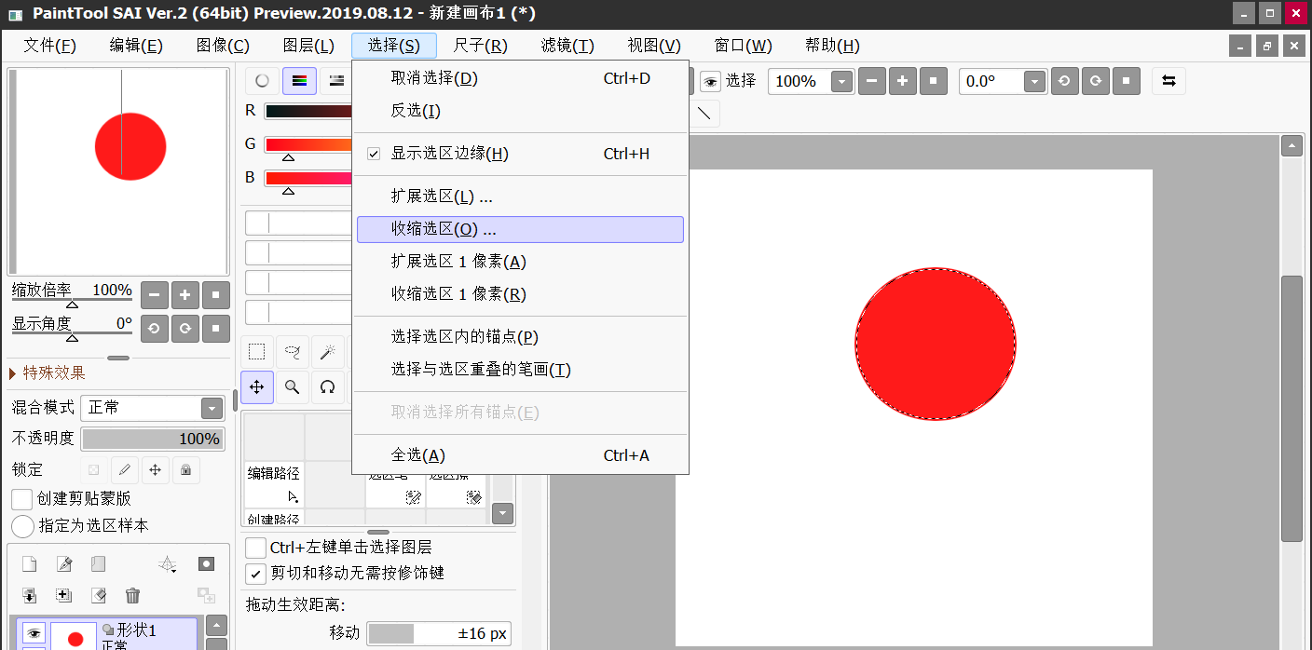Select the straight line drawing mode
1312x650 pixels.
[x=704, y=114]
